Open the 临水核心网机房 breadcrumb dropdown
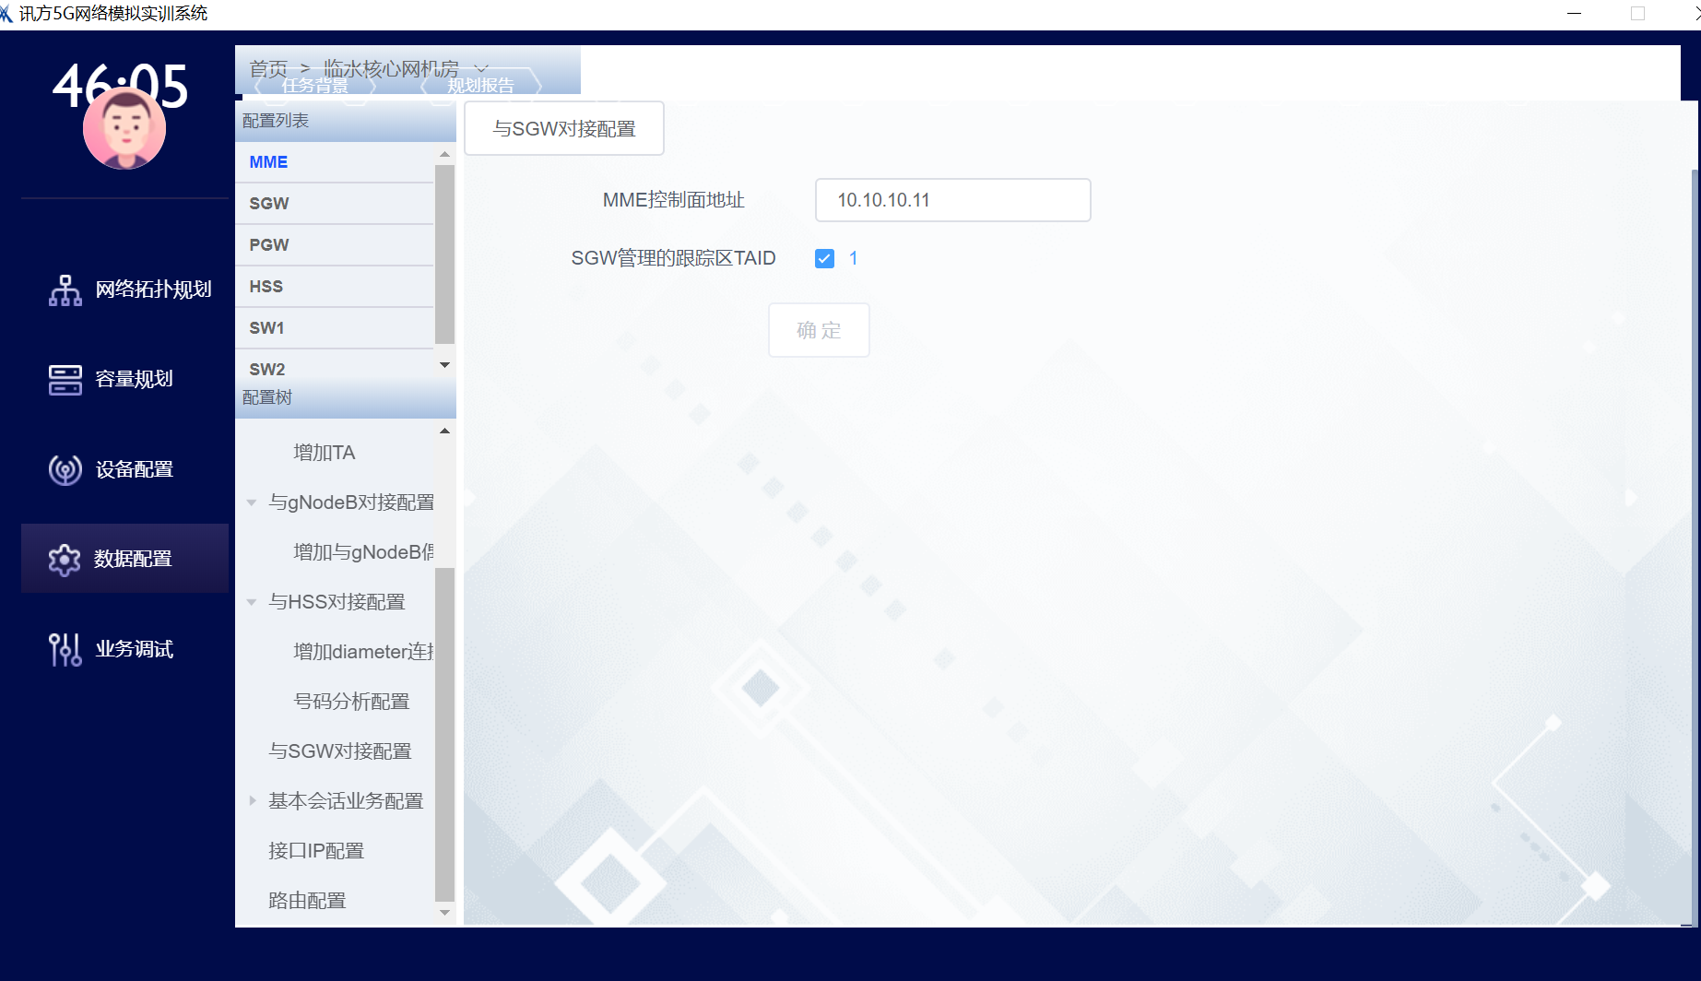The width and height of the screenshot is (1701, 981). [480, 69]
